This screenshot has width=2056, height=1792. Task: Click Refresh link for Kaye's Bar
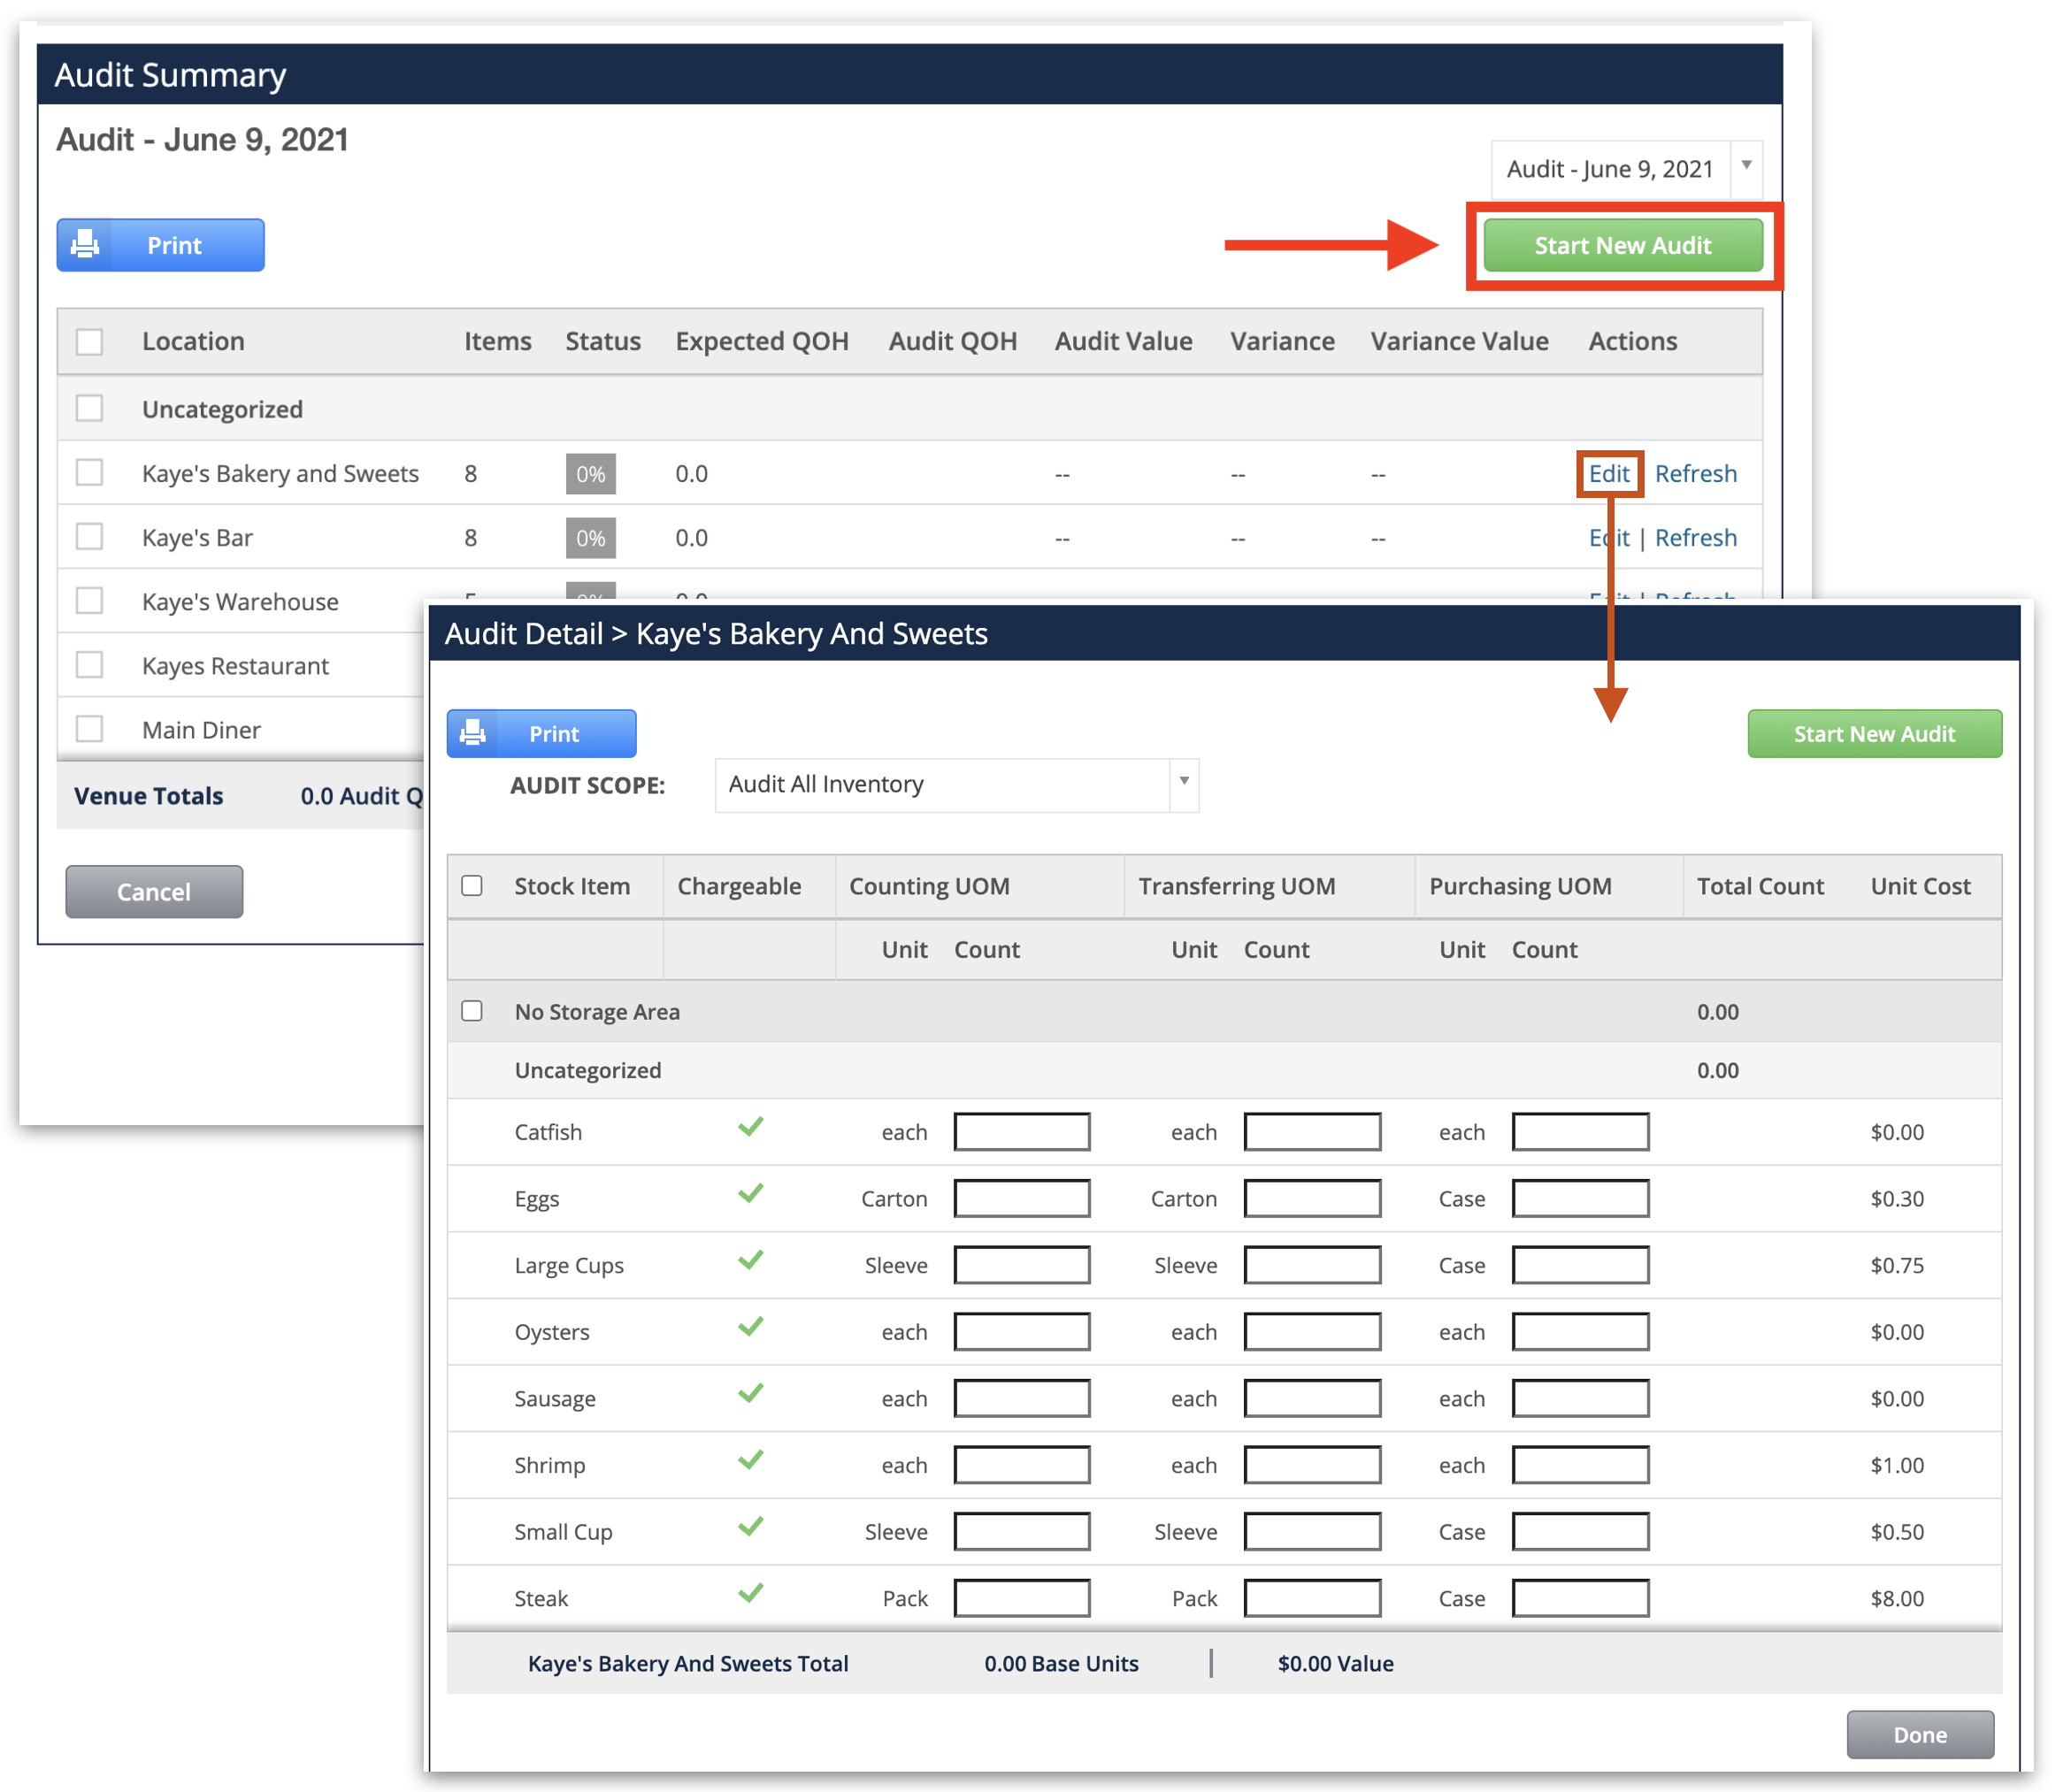1696,538
